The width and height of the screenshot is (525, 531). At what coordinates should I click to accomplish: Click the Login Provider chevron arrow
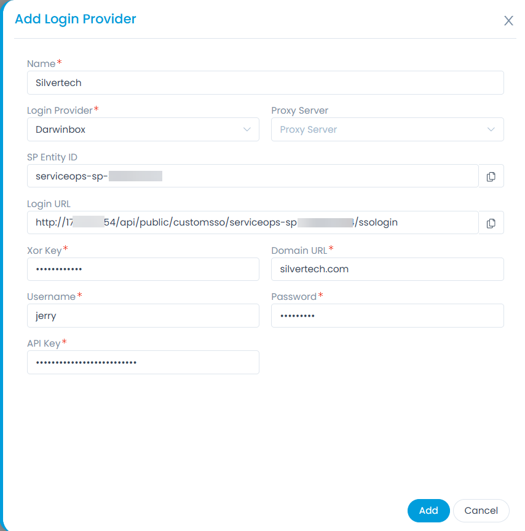pos(247,130)
